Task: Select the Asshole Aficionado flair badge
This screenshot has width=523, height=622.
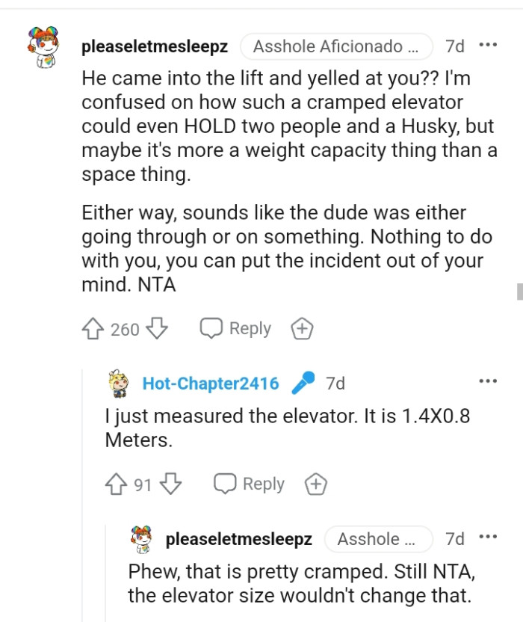Action: click(x=336, y=46)
